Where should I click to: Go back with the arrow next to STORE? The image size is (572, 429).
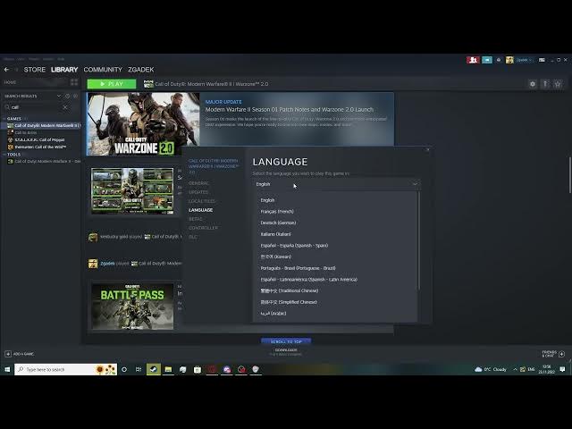tap(6, 70)
